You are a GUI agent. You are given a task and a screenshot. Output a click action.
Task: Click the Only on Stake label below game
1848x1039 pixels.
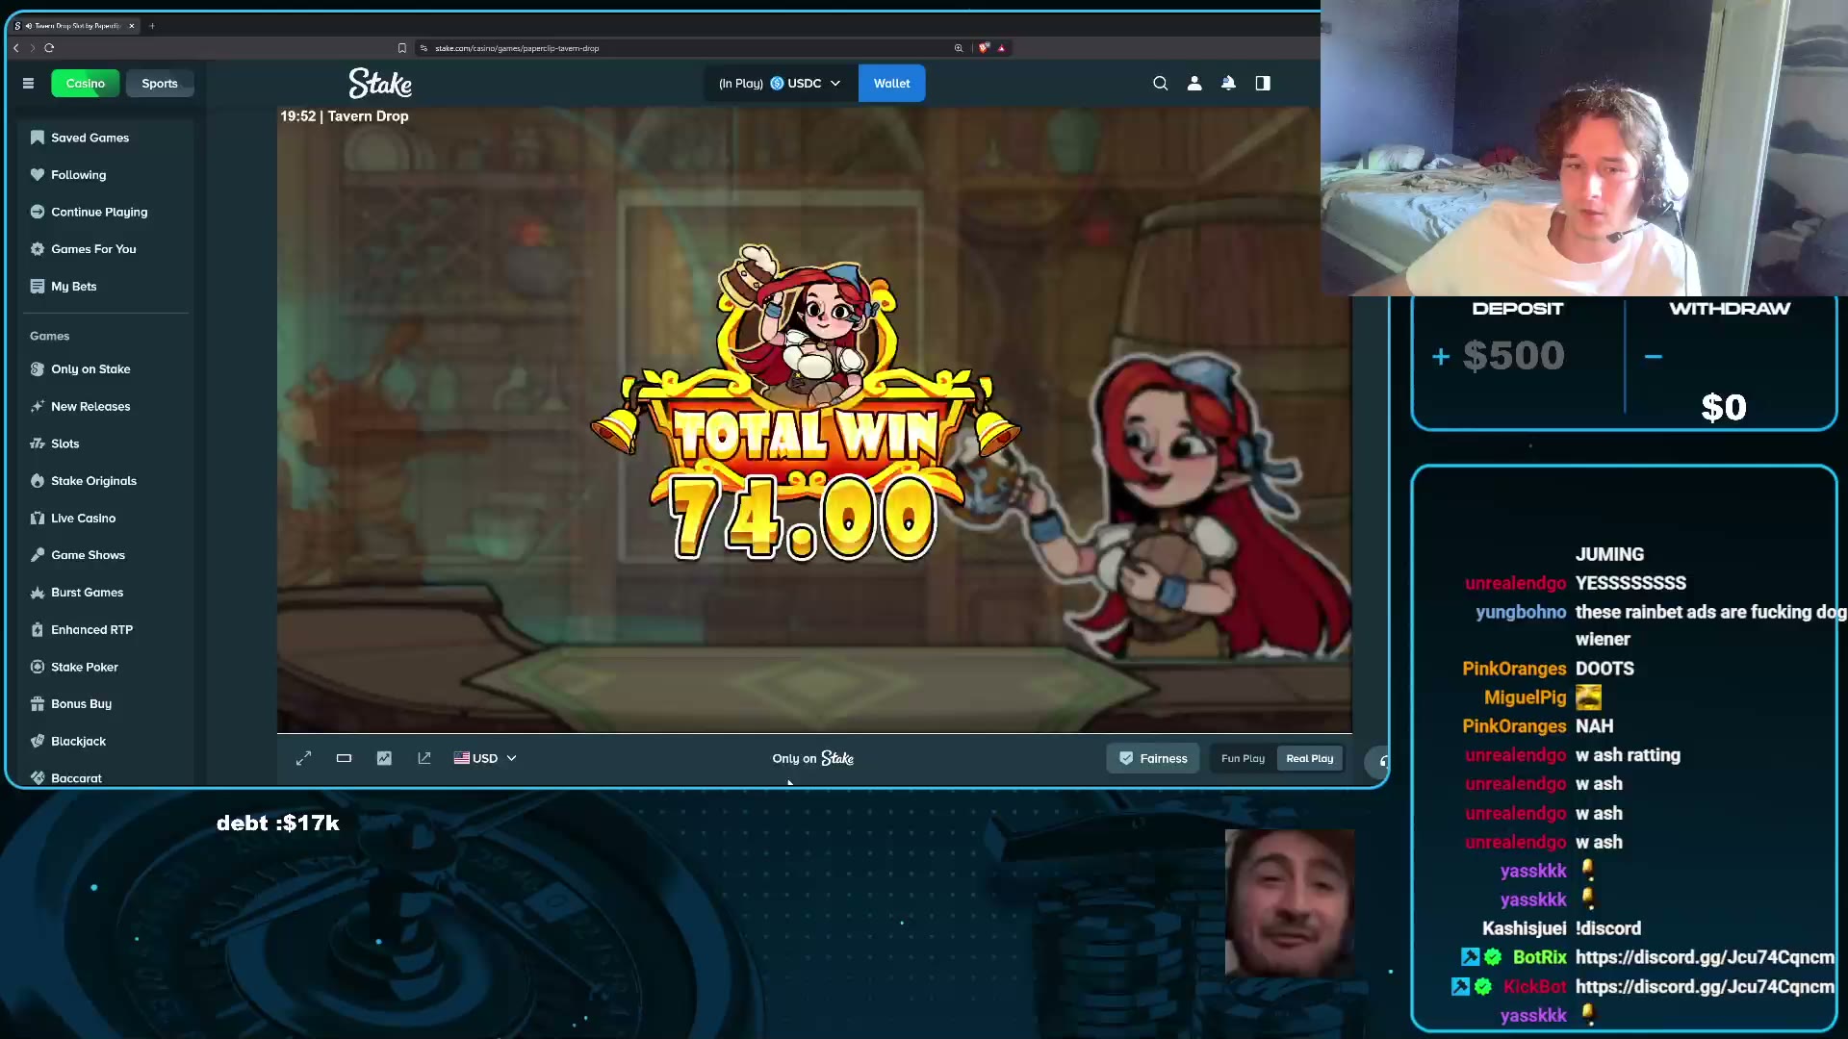tap(813, 759)
